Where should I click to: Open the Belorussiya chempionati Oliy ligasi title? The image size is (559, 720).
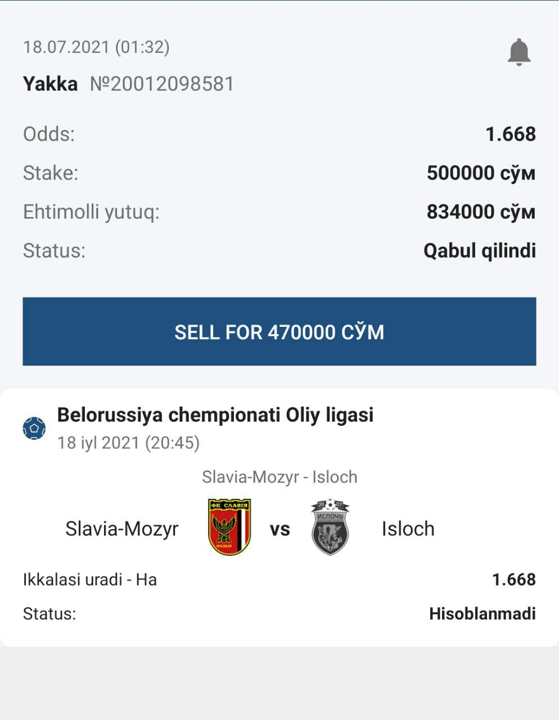coord(215,415)
